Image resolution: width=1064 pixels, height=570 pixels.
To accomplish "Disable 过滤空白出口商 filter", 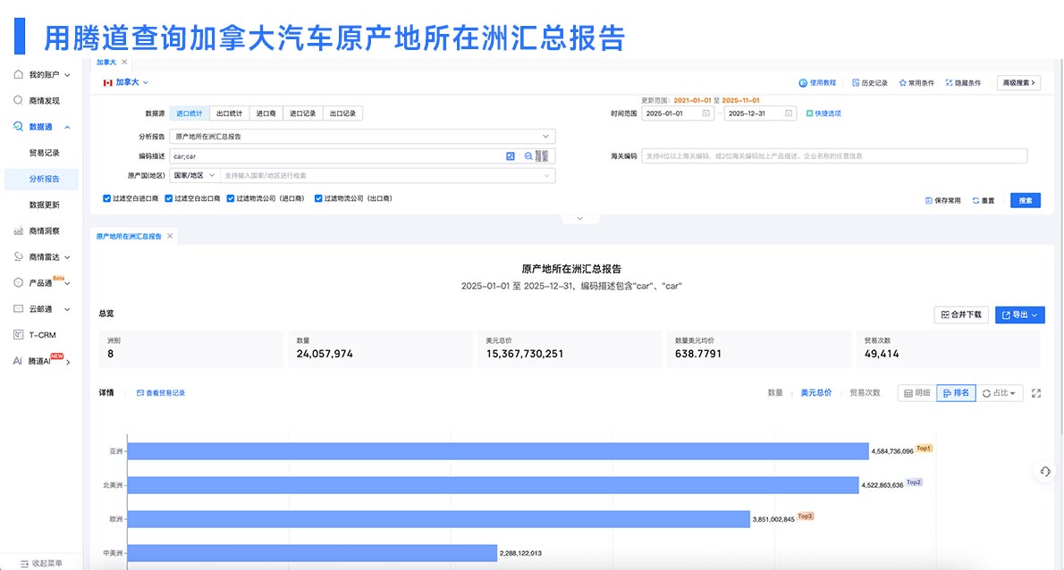I will (x=166, y=197).
